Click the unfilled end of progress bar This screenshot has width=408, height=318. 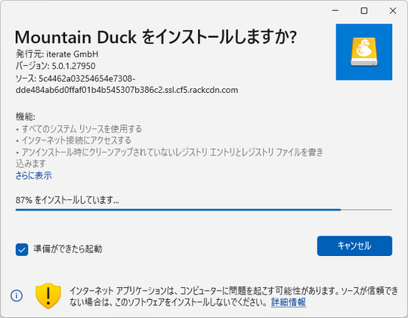pos(366,209)
